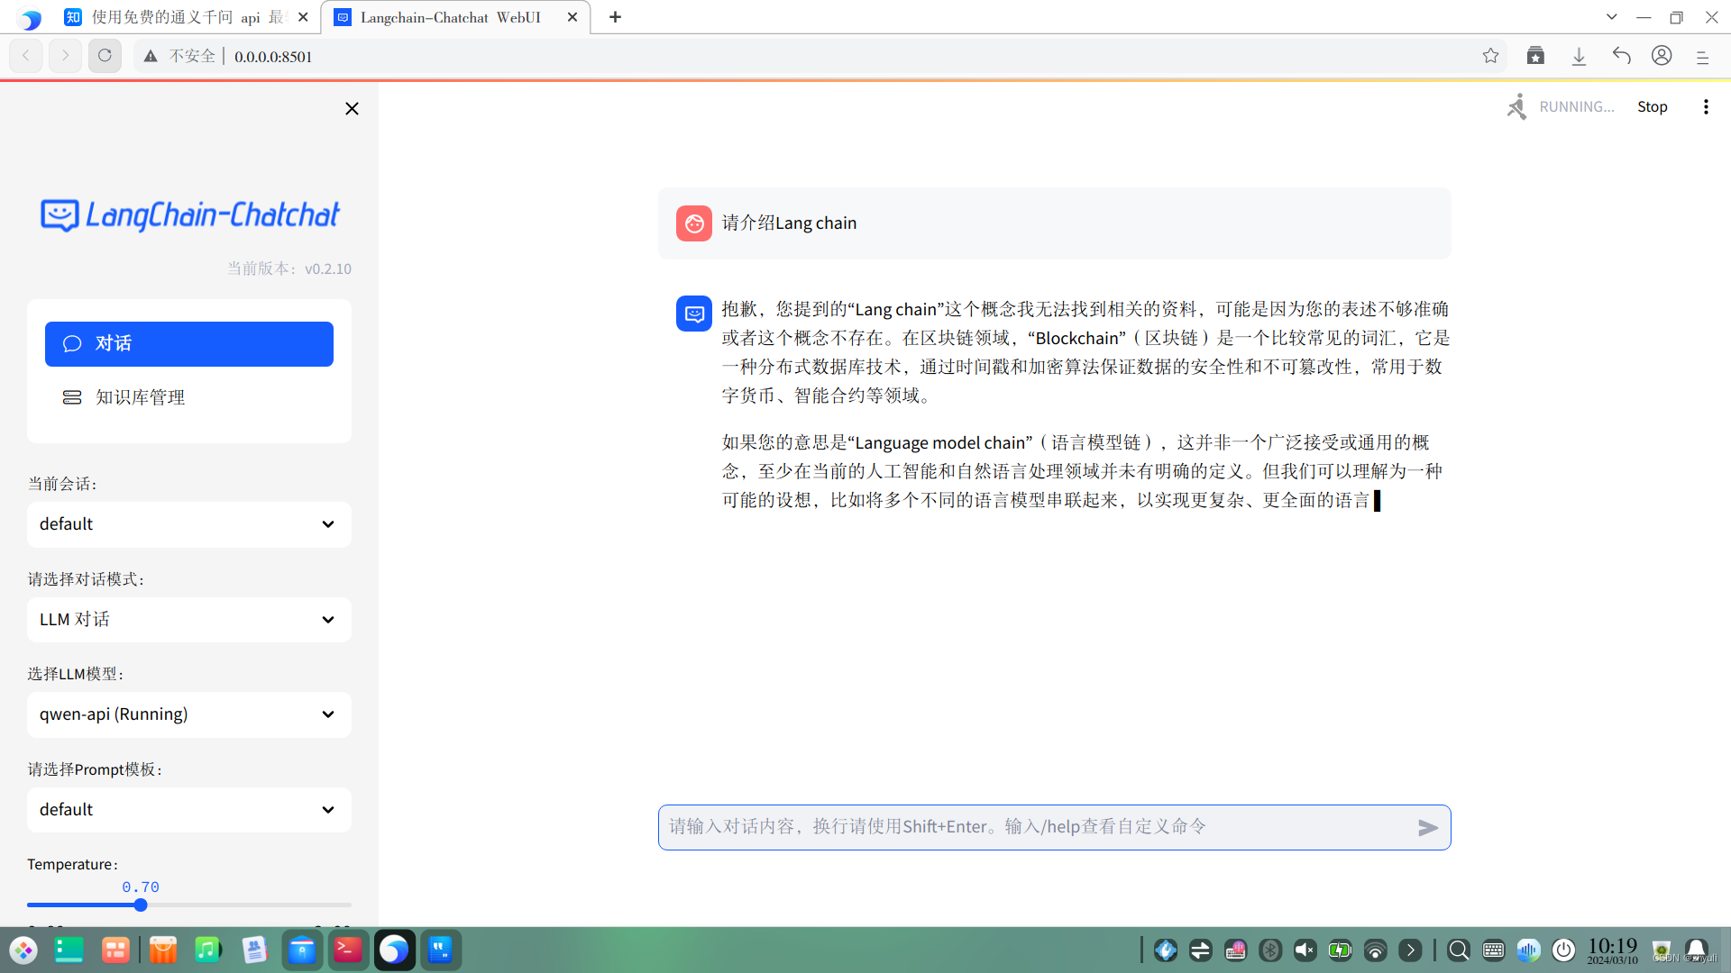Click the 不安全 site warning icon
1731x973 pixels.
(151, 56)
